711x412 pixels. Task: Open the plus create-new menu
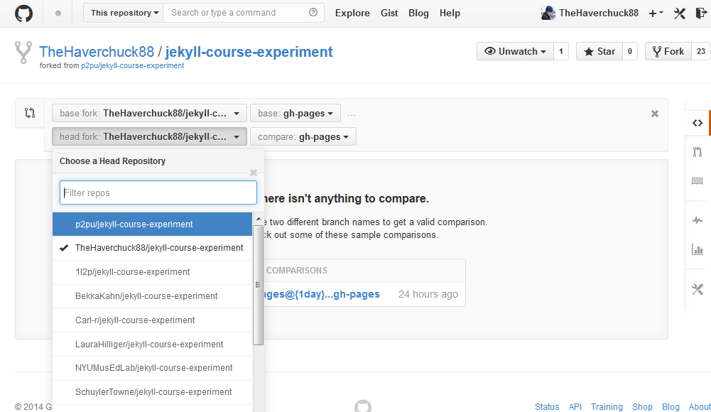[x=656, y=13]
